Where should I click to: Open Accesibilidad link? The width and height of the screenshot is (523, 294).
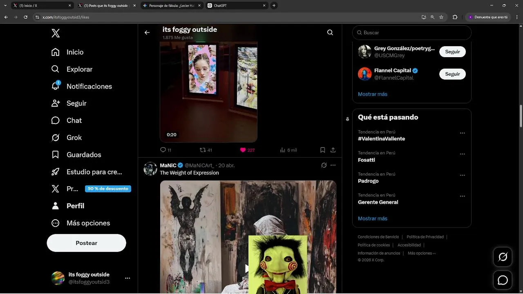(409, 245)
